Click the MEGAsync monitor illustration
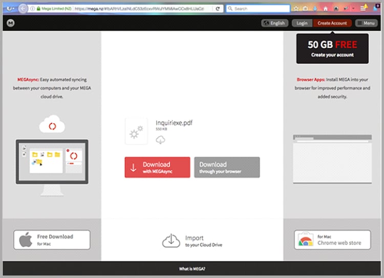The height and width of the screenshot is (278, 384). (x=52, y=167)
